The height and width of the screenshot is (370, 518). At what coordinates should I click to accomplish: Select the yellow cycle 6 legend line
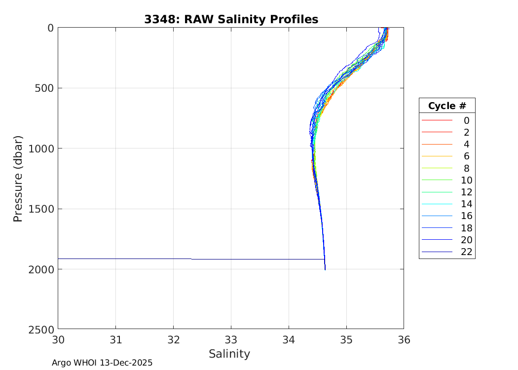click(x=437, y=156)
